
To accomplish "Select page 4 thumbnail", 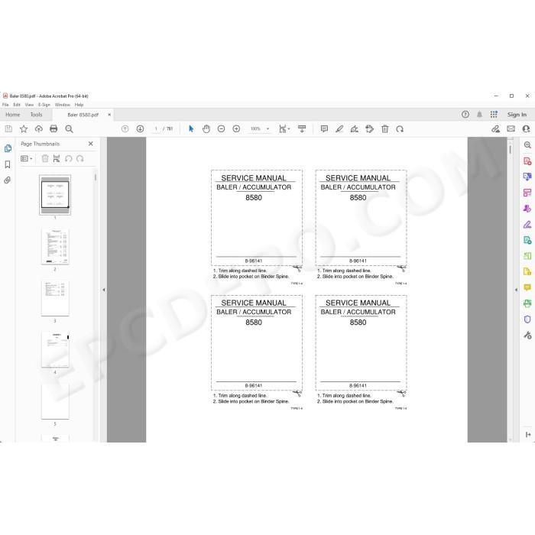I will pyautogui.click(x=55, y=349).
